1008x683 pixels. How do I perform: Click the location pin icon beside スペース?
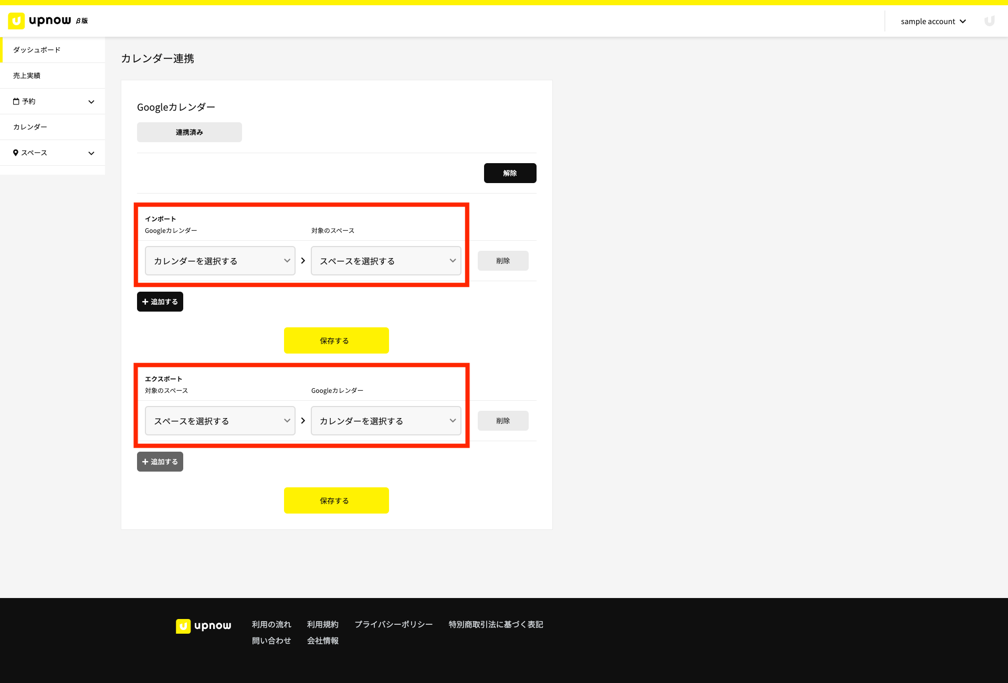(16, 153)
